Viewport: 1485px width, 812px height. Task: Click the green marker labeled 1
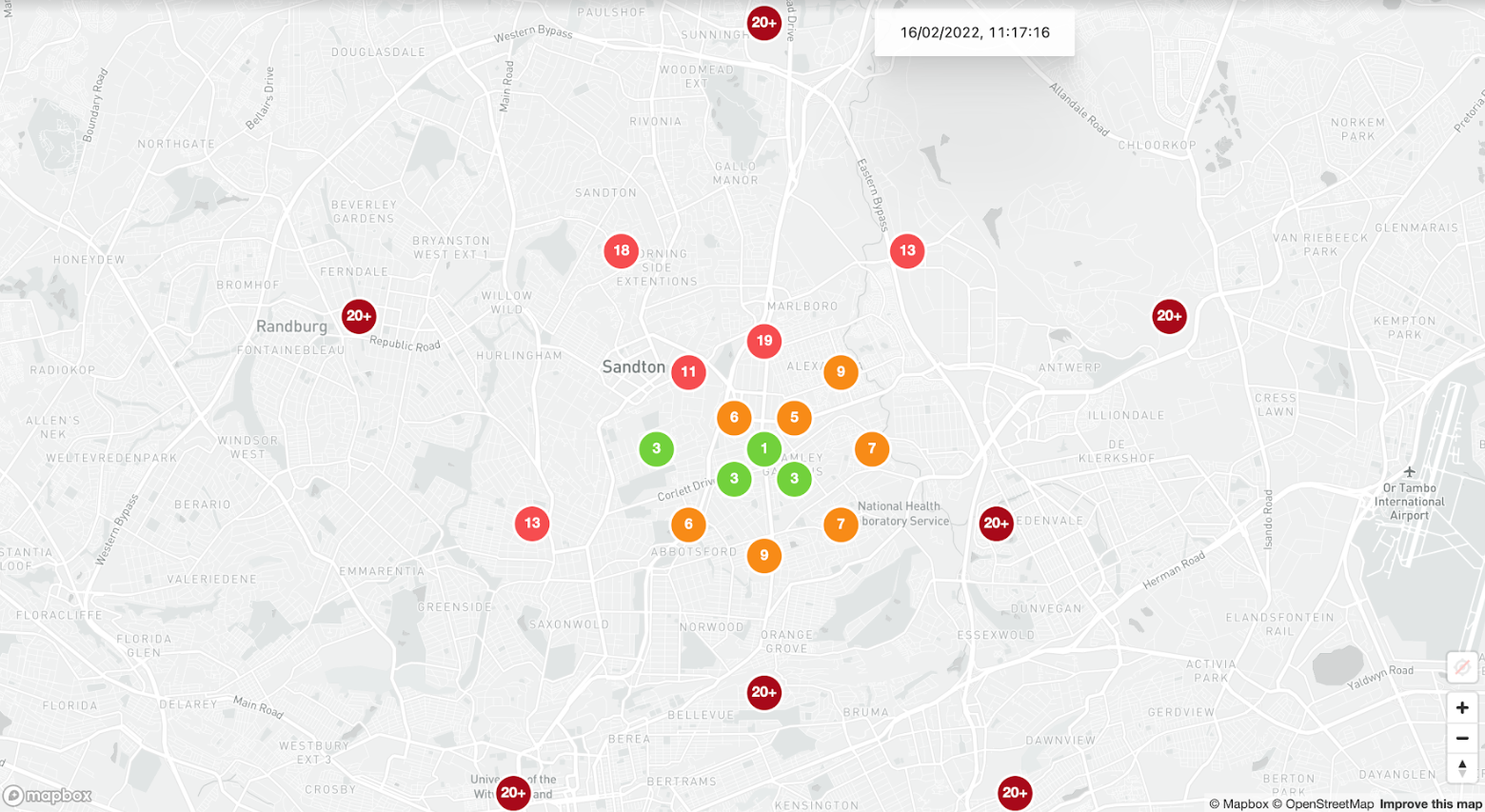tap(763, 448)
